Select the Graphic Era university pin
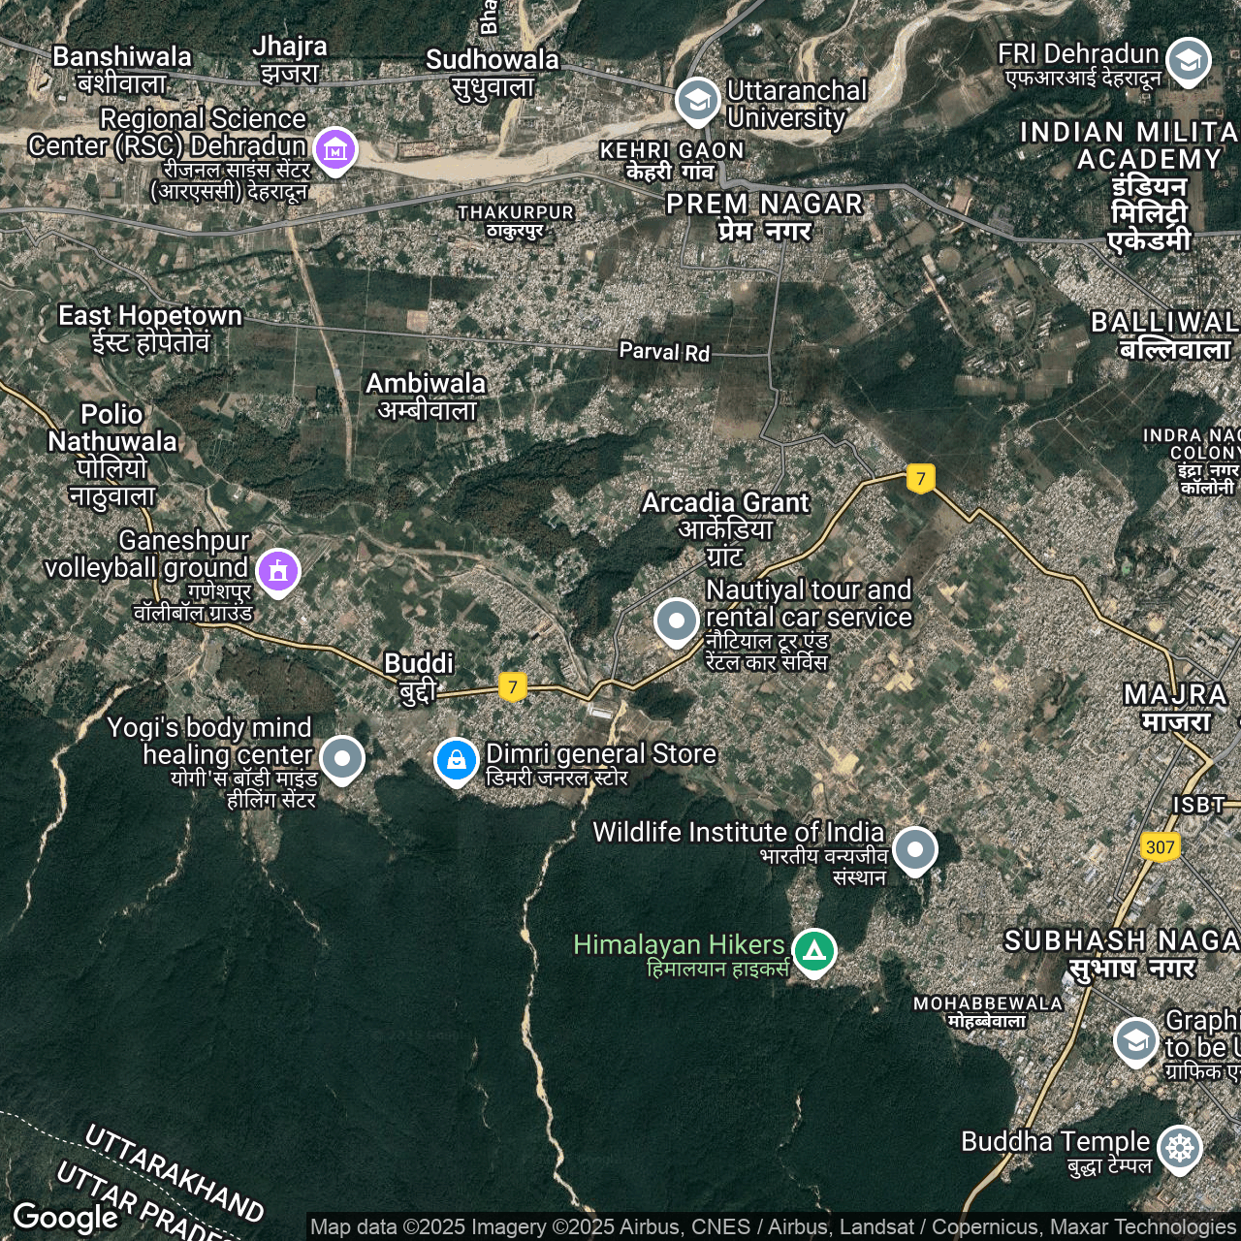 (x=1135, y=1040)
